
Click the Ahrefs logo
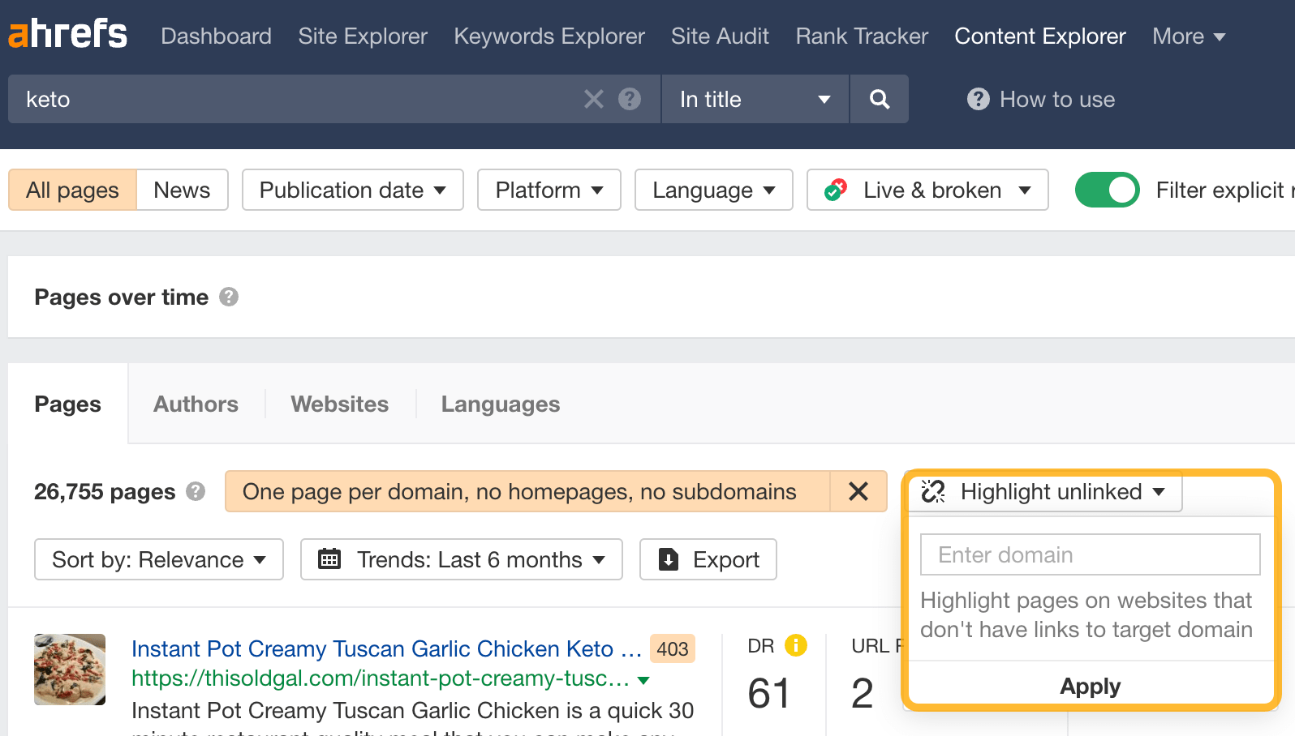click(68, 35)
